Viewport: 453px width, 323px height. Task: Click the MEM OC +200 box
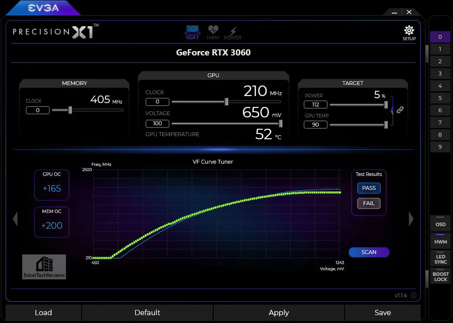pos(52,222)
